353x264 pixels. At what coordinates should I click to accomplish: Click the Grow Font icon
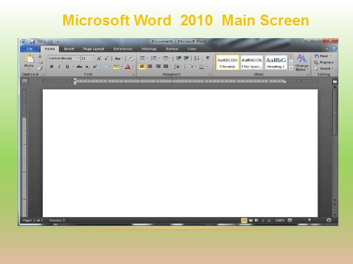click(x=99, y=59)
